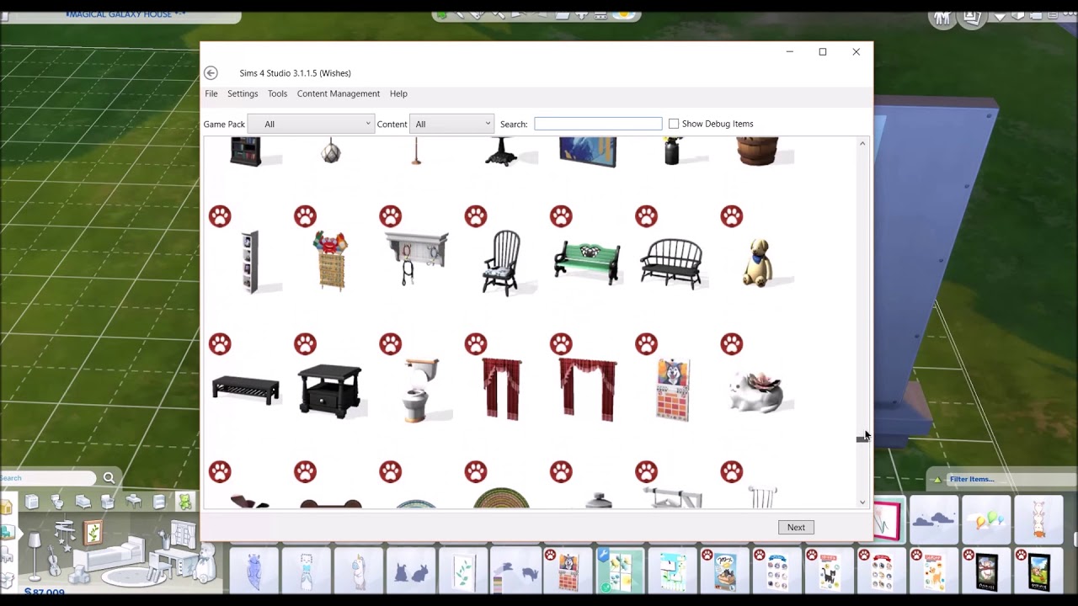1078x606 pixels.
Task: Focus the Search text field
Action: tap(598, 124)
